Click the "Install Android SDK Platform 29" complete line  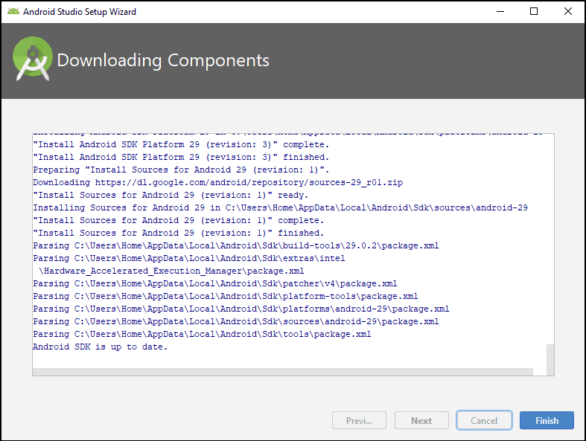click(x=181, y=144)
